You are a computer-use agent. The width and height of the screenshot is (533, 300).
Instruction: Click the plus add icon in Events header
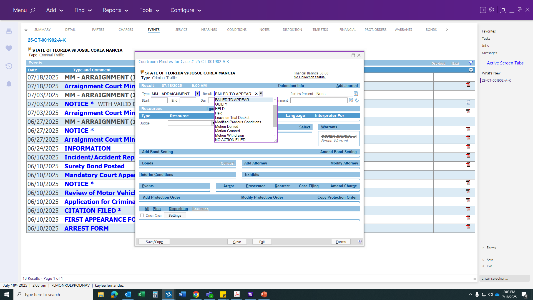point(471,70)
